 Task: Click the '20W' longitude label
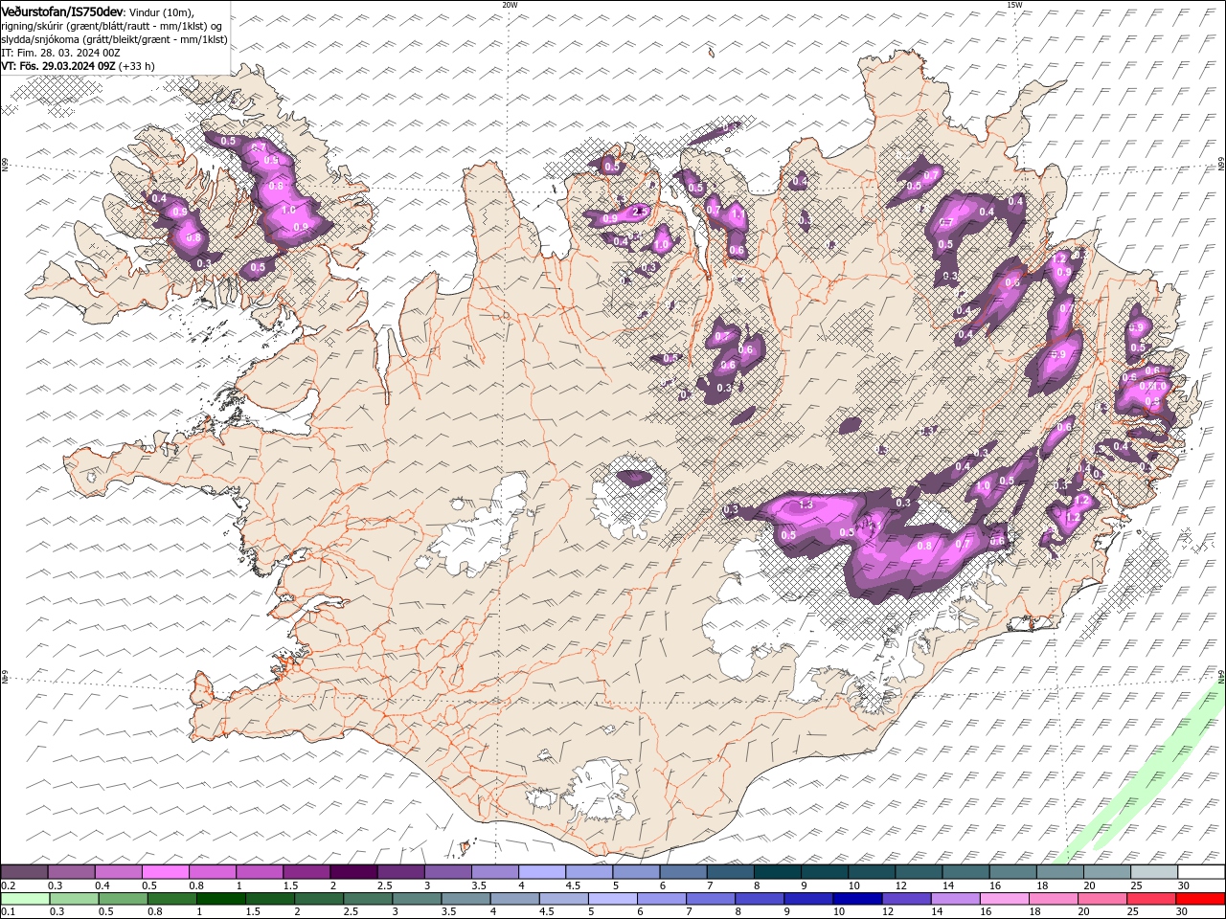tap(511, 5)
